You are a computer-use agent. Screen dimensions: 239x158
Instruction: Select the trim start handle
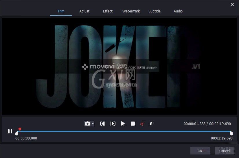[x=17, y=133]
